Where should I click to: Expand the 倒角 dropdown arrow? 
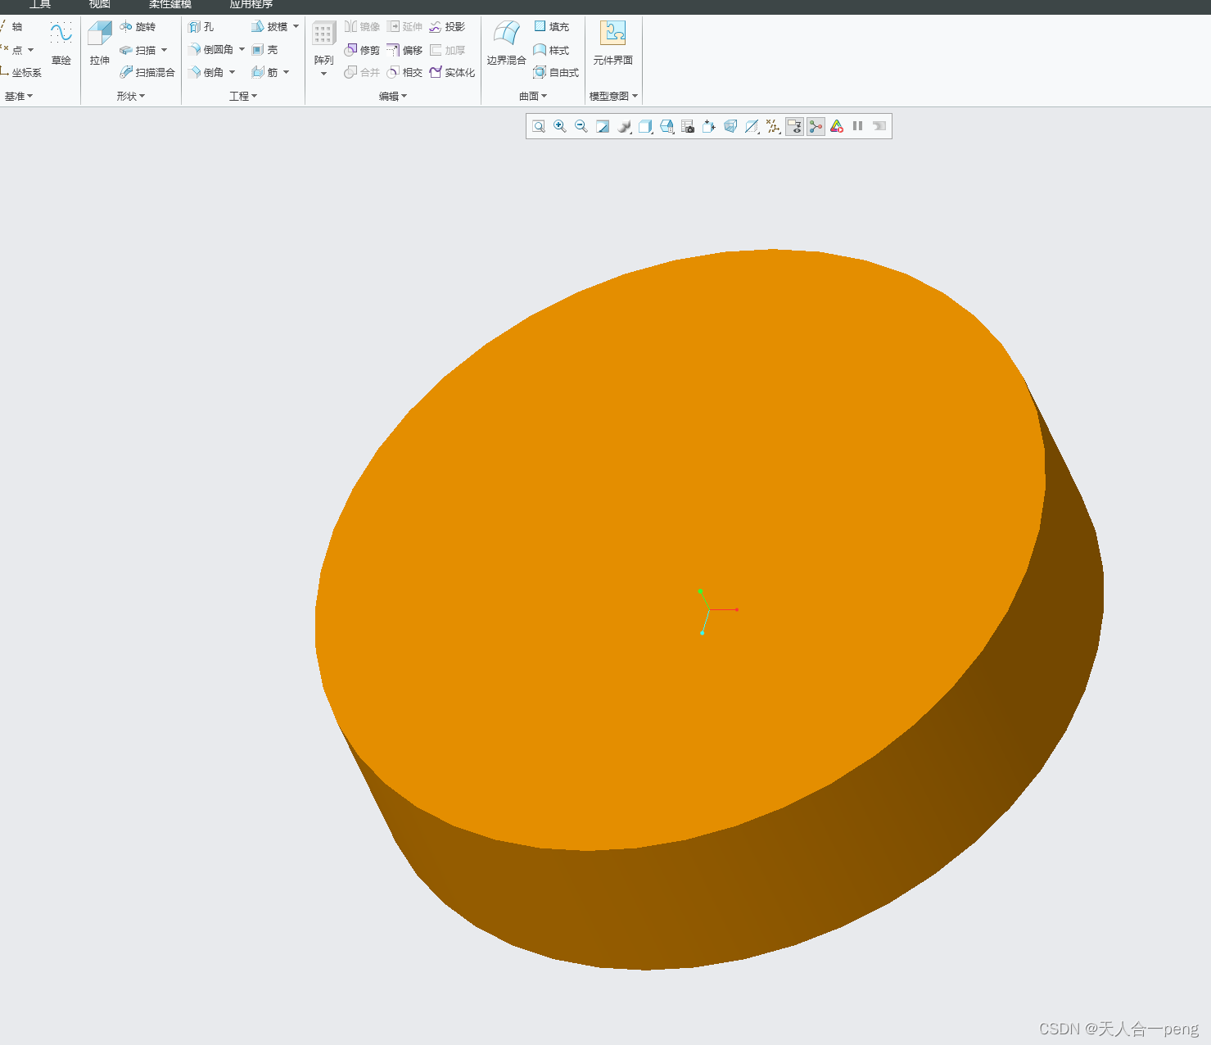[x=233, y=72]
